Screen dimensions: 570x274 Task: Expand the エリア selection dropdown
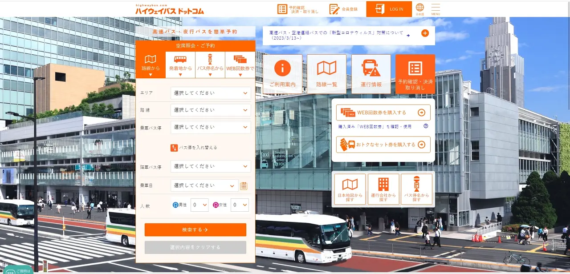click(211, 93)
